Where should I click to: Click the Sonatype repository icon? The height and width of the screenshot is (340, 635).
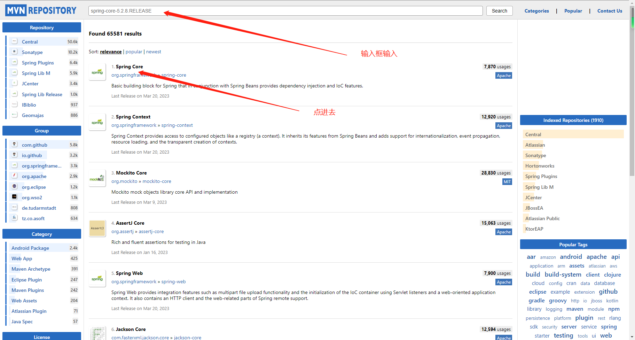coord(15,52)
